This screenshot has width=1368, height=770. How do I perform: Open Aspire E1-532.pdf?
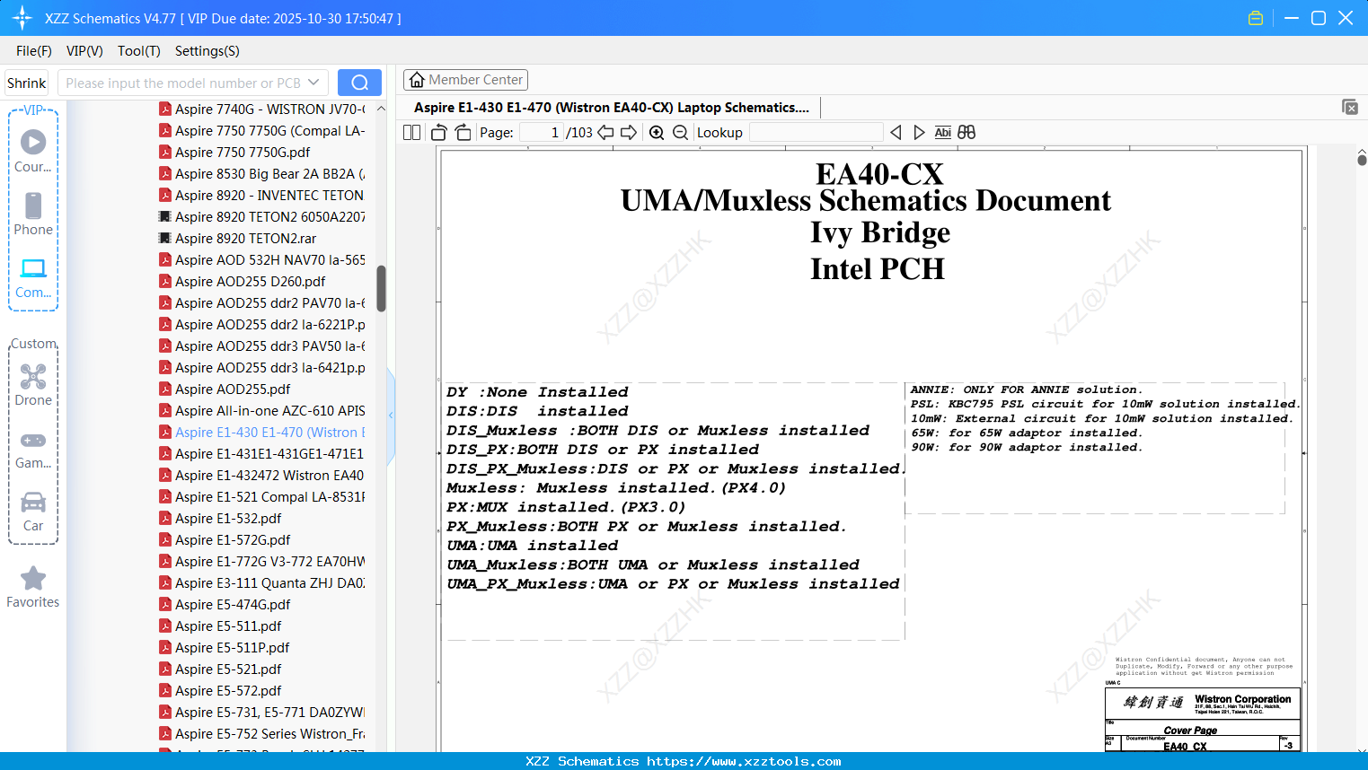tap(221, 519)
